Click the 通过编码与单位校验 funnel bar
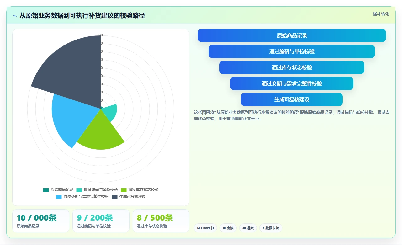 point(292,51)
